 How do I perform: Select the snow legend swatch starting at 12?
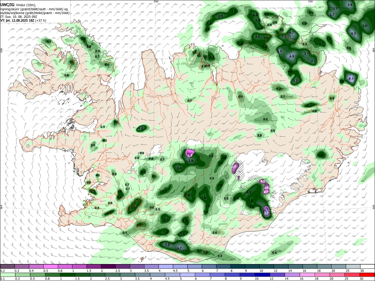(x=281, y=267)
